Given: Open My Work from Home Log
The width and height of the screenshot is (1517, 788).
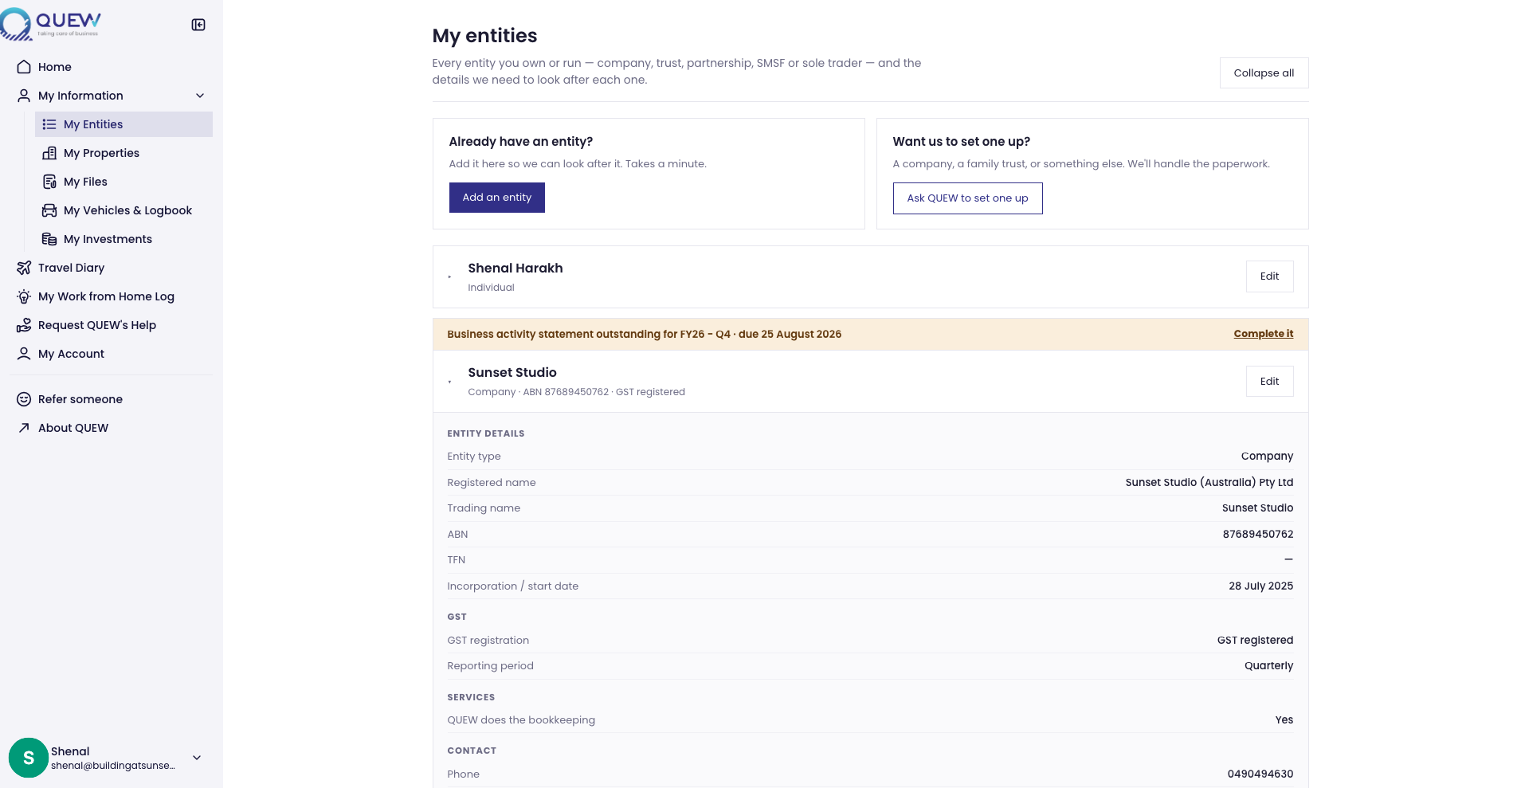Looking at the screenshot, I should [112, 296].
